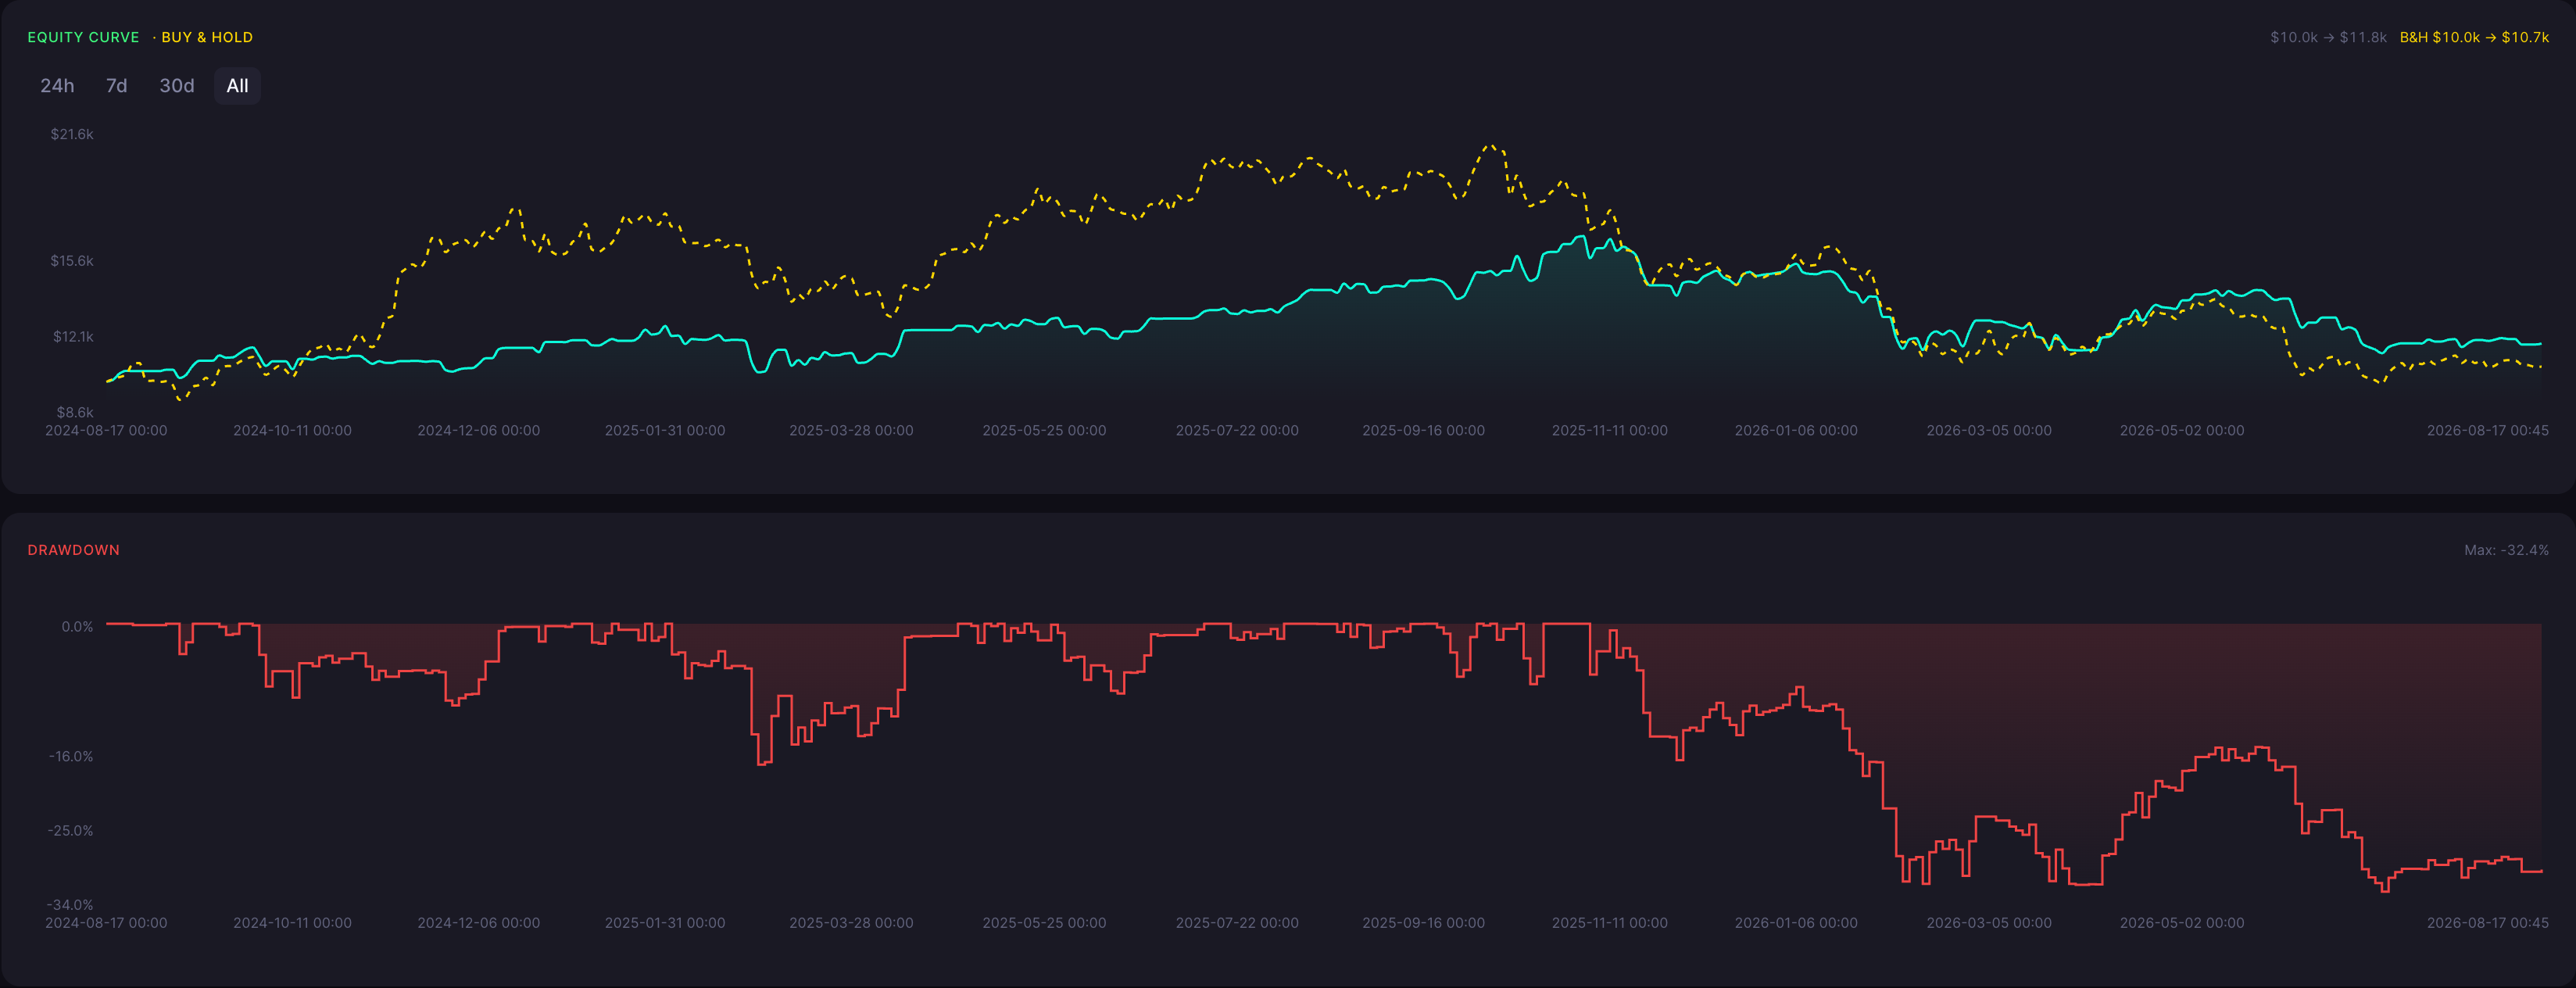Click the $8.6k axis label
The width and height of the screenshot is (2576, 988).
pos(75,412)
